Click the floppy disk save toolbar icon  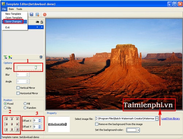31,15
